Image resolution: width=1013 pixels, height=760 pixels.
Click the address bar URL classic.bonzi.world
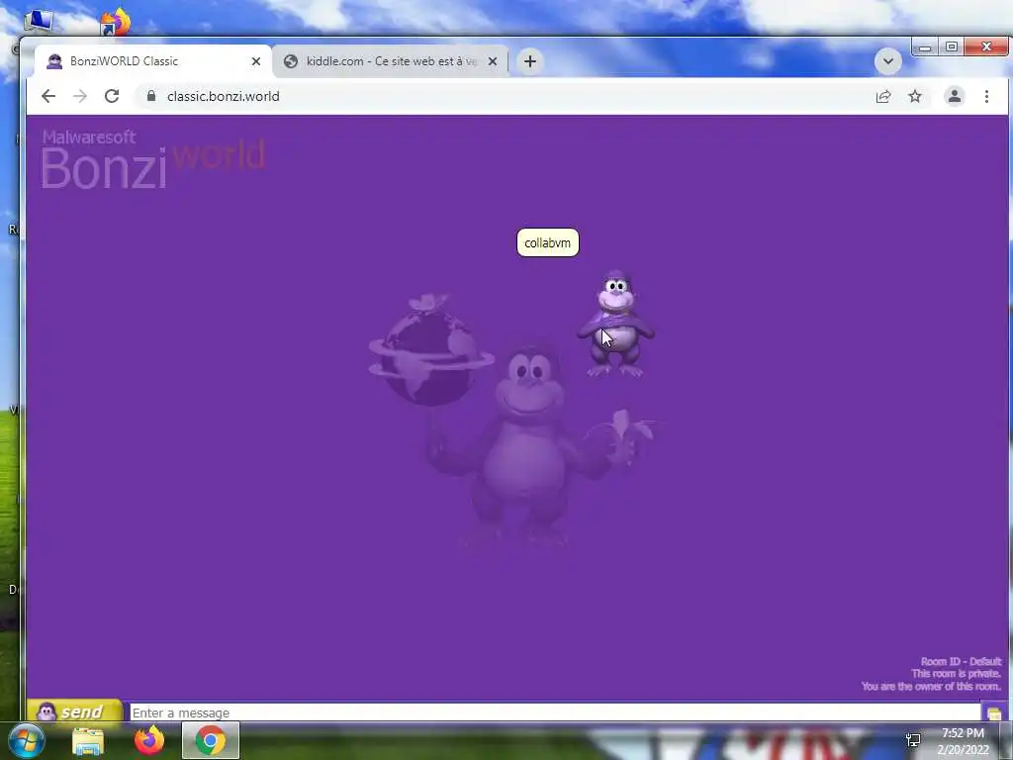coord(223,96)
